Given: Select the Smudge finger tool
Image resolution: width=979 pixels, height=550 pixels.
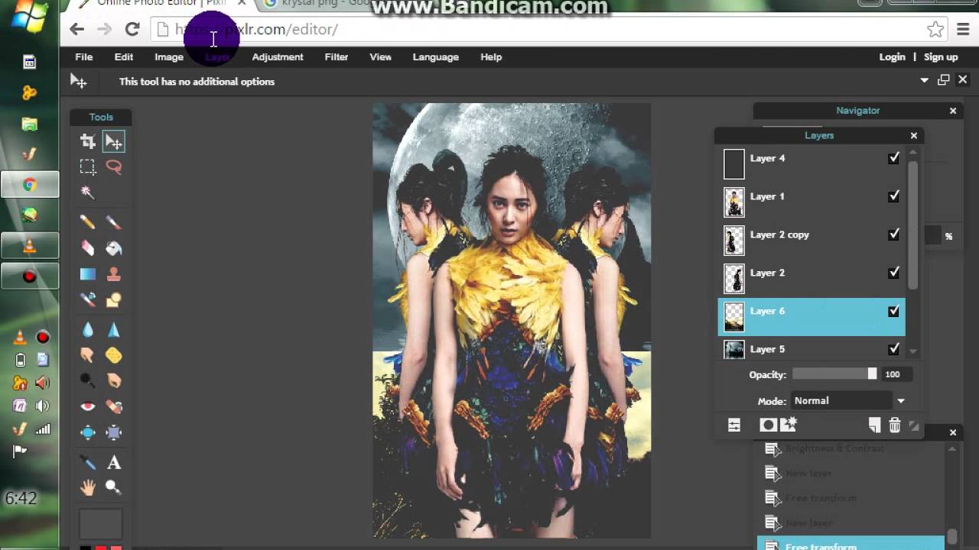Looking at the screenshot, I should pyautogui.click(x=88, y=355).
